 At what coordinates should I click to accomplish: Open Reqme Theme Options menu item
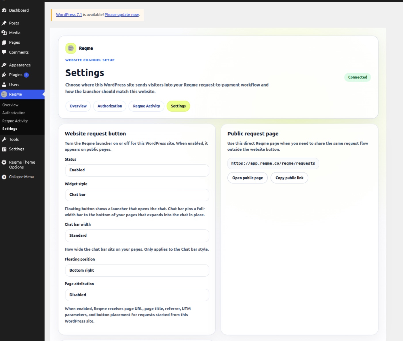pos(22,165)
